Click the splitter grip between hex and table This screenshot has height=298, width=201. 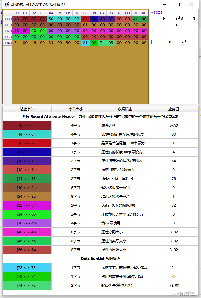[100, 105]
